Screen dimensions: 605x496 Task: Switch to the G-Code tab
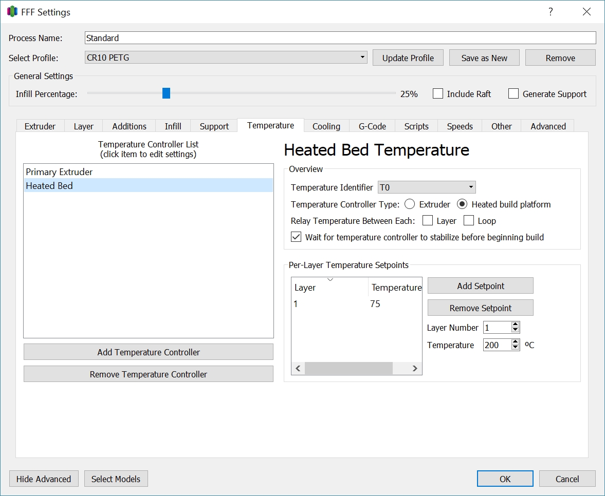click(372, 126)
